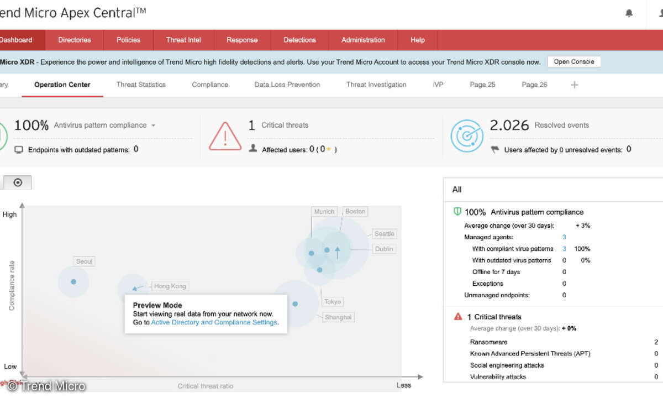663x398 pixels.
Task: Switch to Data Loss Prevention tab
Action: (x=287, y=85)
